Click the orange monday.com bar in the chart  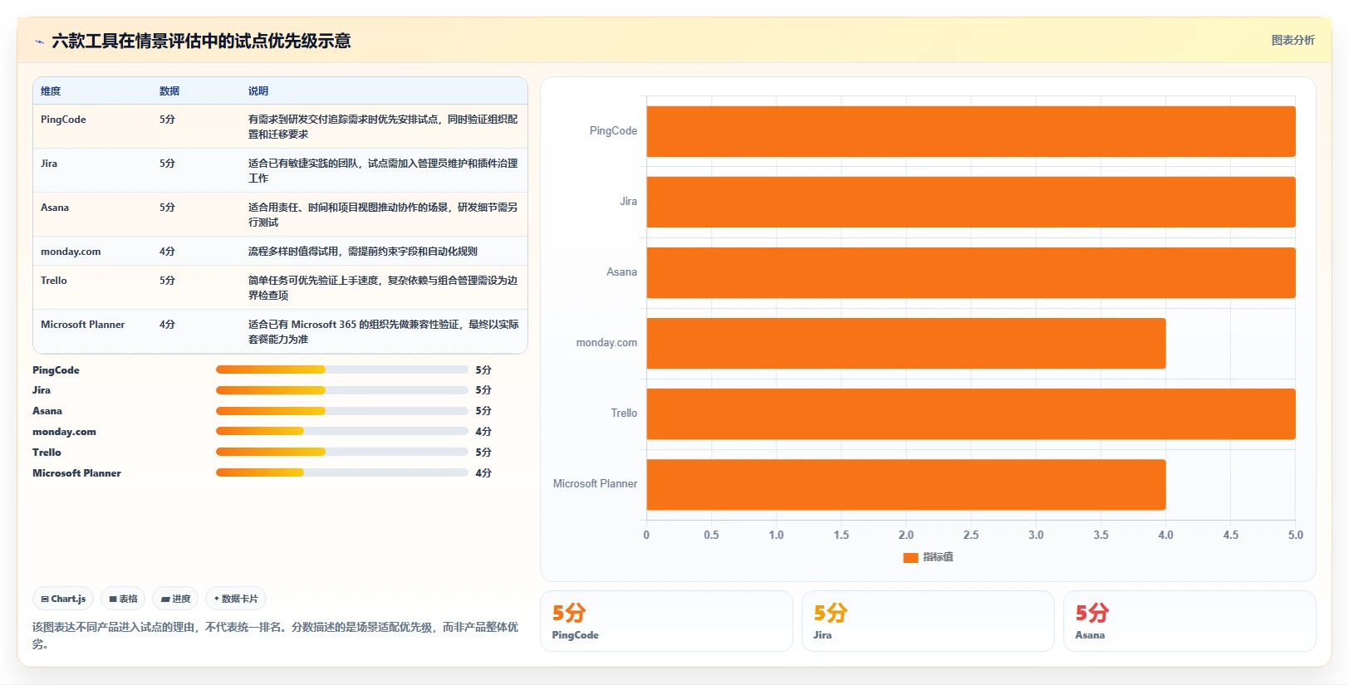coord(906,343)
